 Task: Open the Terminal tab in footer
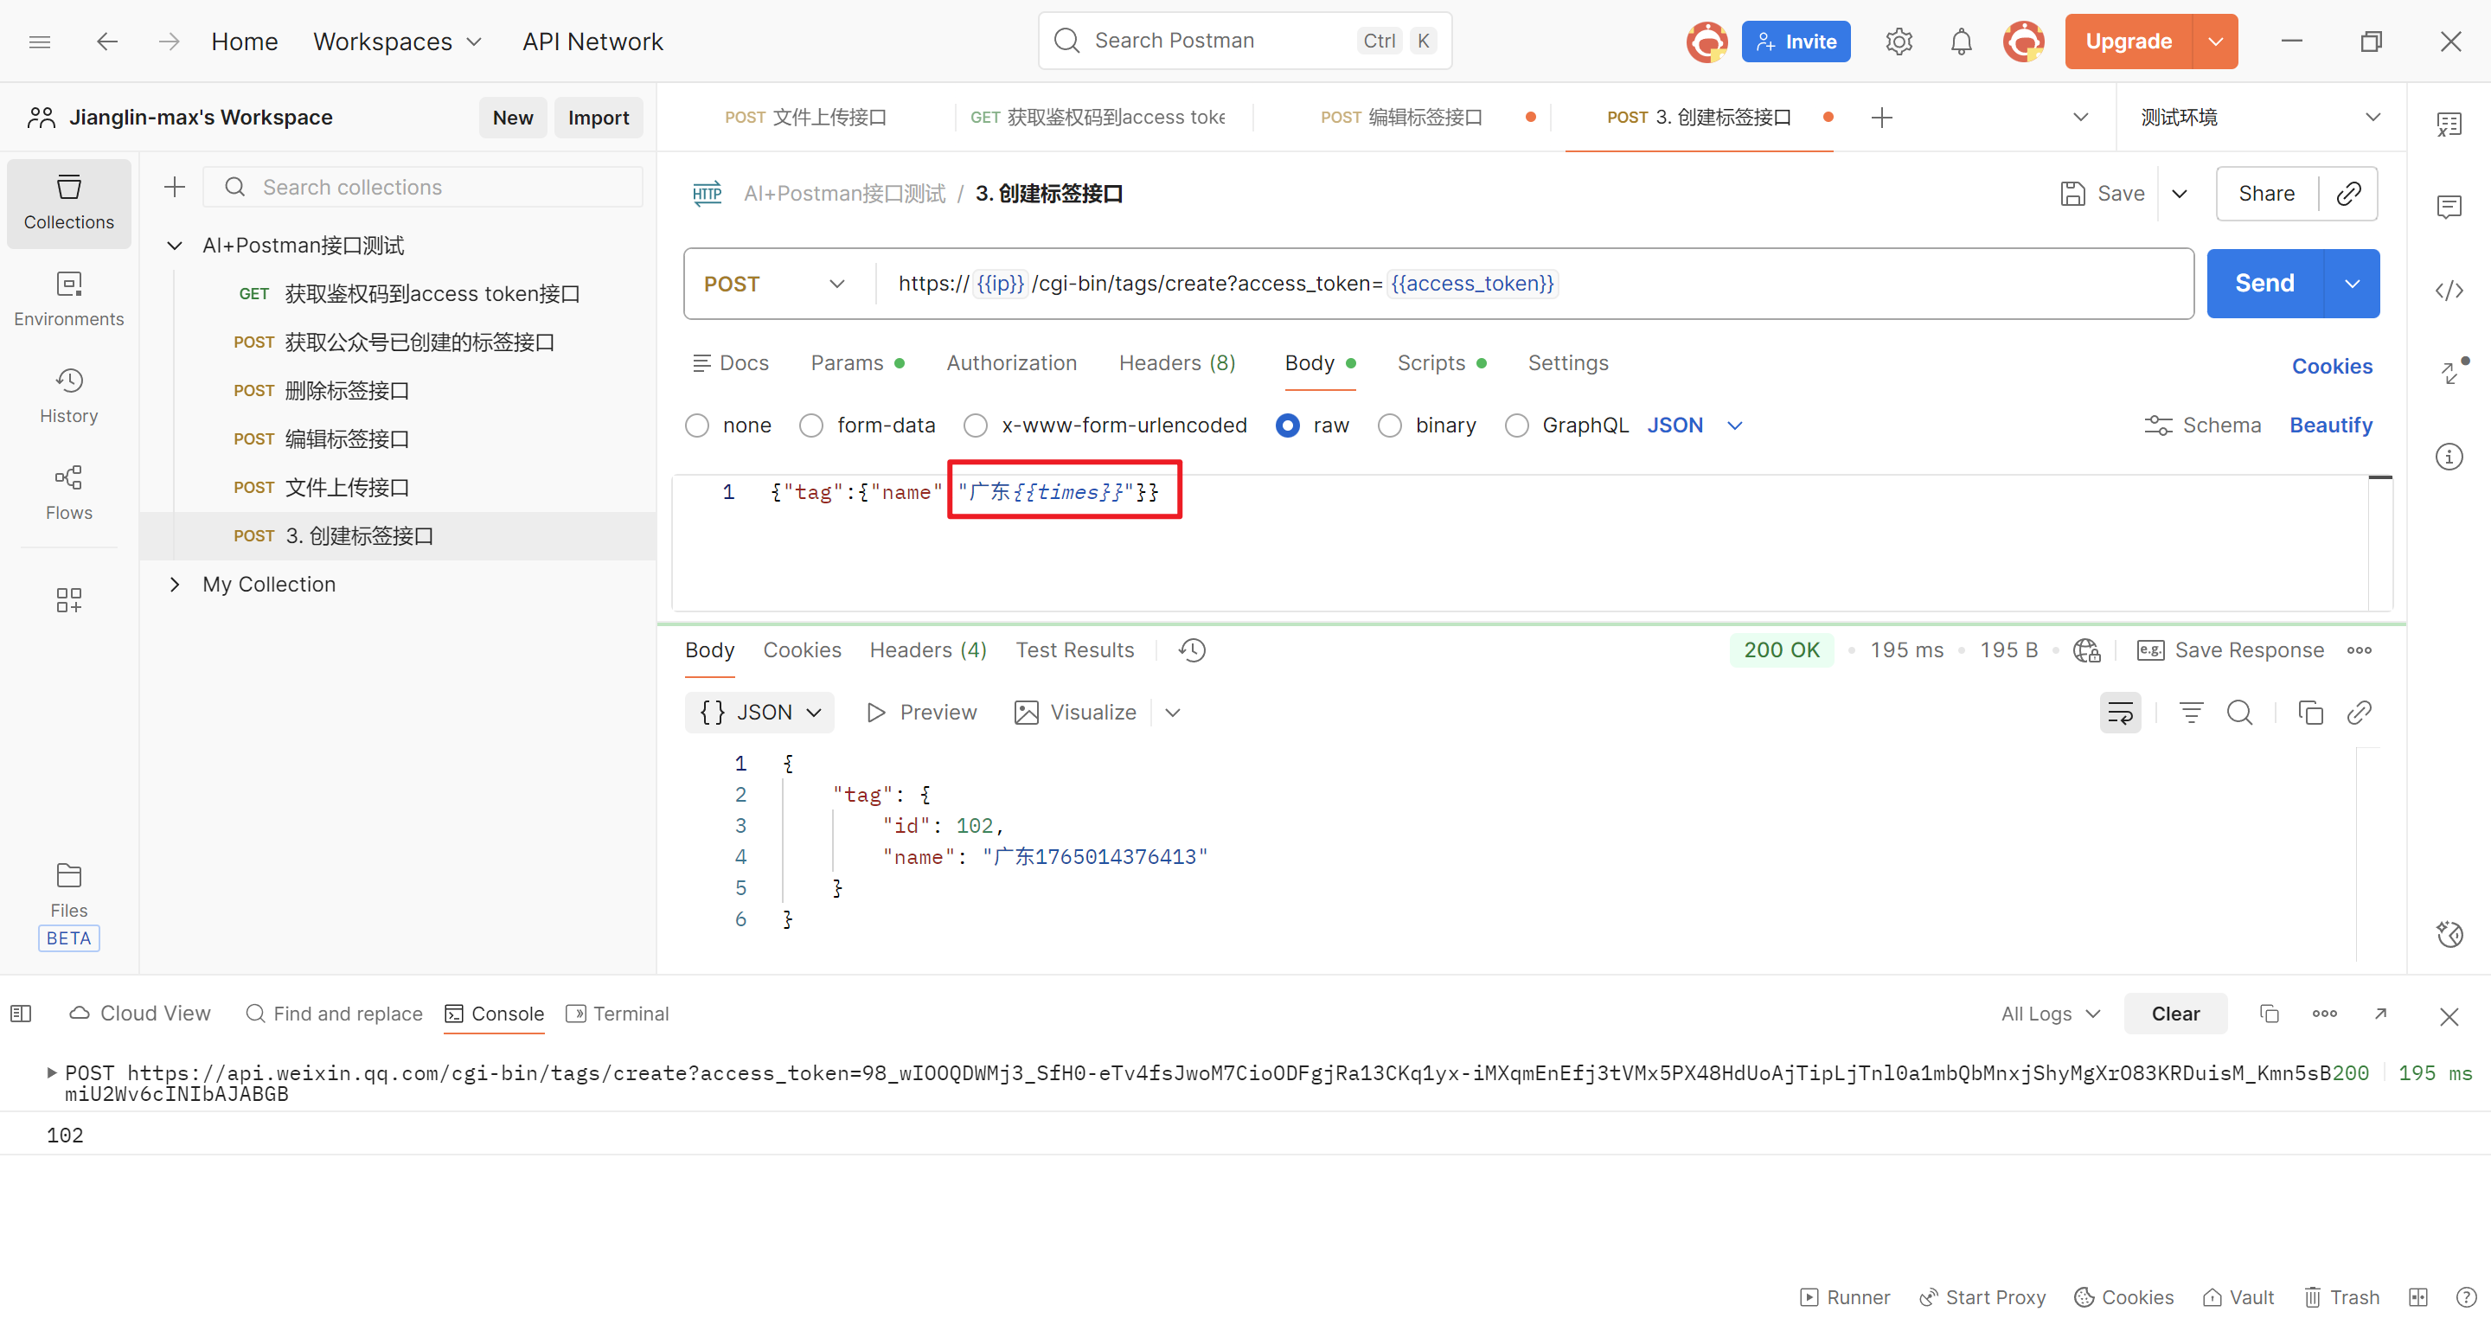tap(618, 1014)
